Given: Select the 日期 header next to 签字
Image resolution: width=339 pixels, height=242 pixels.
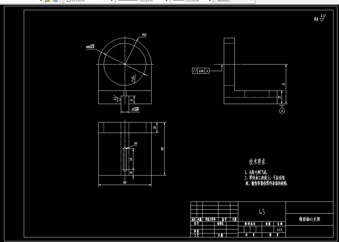Looking at the screenshot, I should [234, 219].
